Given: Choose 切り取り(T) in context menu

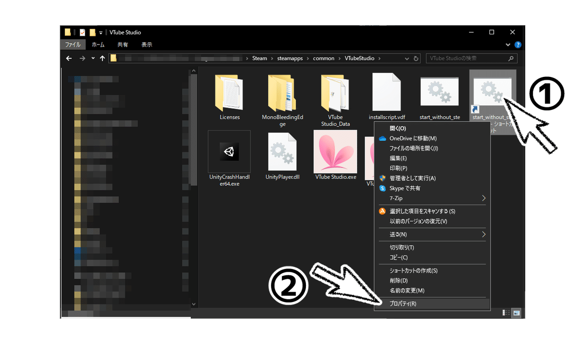Looking at the screenshot, I should 432,247.
